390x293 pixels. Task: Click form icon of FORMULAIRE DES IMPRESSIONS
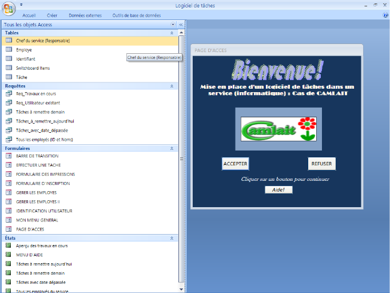click(9, 174)
